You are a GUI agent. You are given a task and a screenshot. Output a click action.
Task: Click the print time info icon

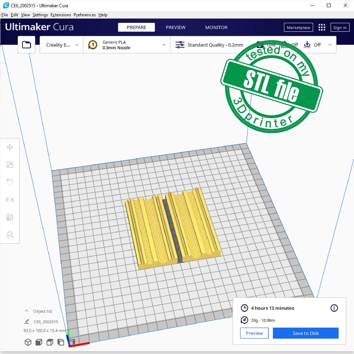(334, 308)
